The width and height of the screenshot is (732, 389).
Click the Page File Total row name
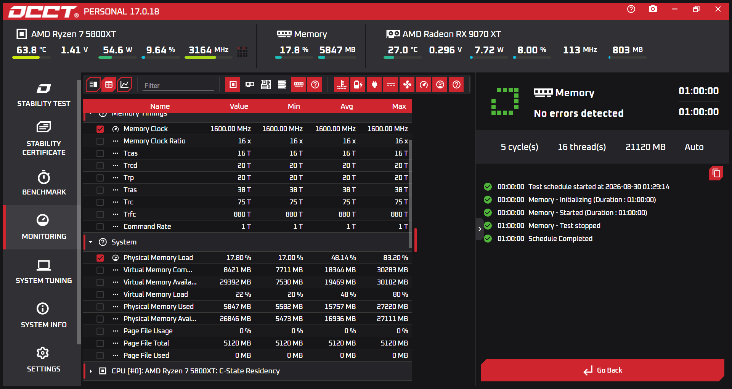click(146, 344)
